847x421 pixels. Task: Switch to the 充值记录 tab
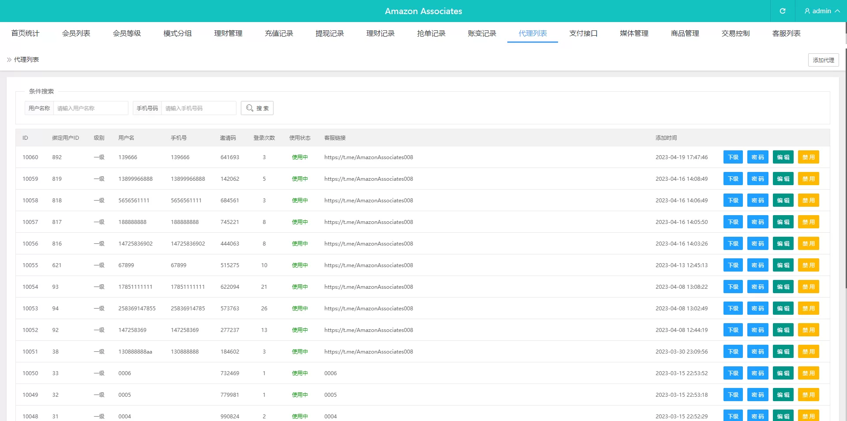tap(279, 34)
